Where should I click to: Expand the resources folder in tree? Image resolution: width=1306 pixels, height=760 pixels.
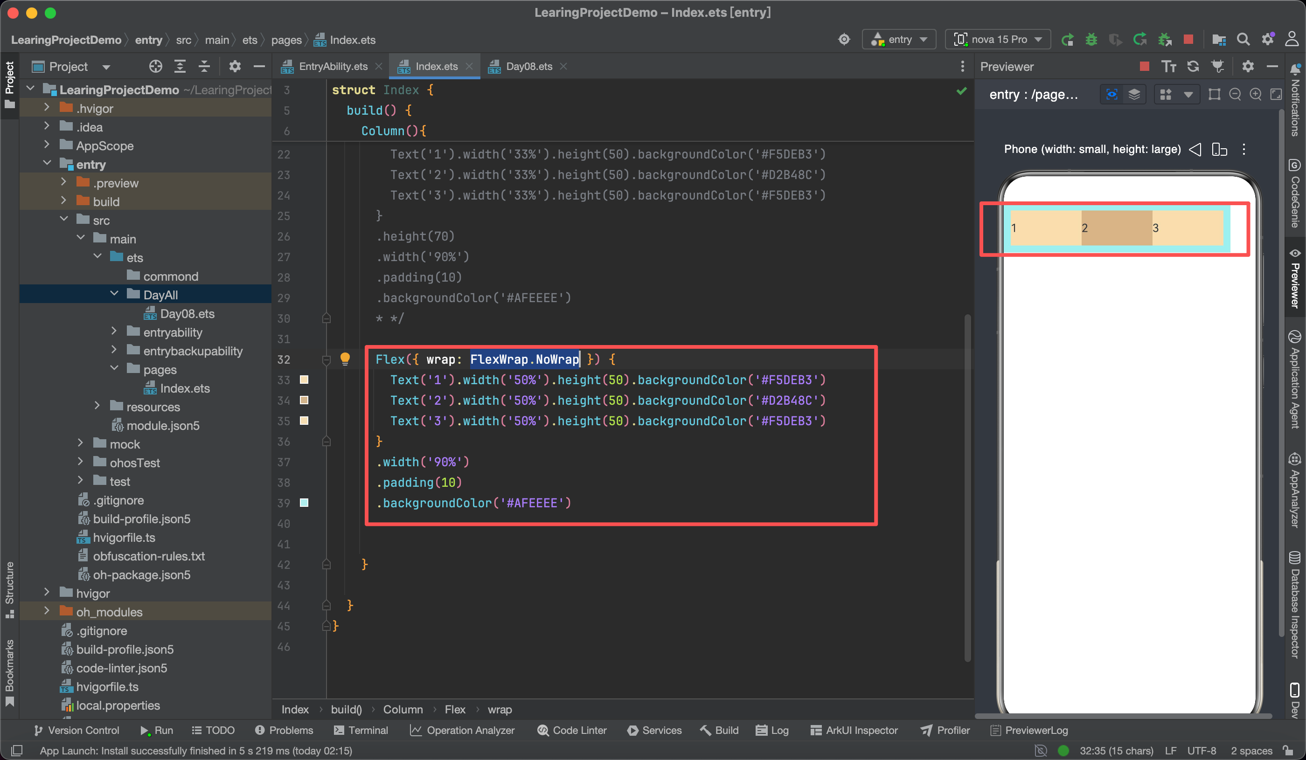click(97, 407)
